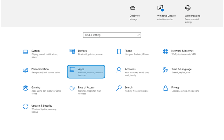Open the Privacy settings label
The image size is (224, 140).
tap(175, 87)
